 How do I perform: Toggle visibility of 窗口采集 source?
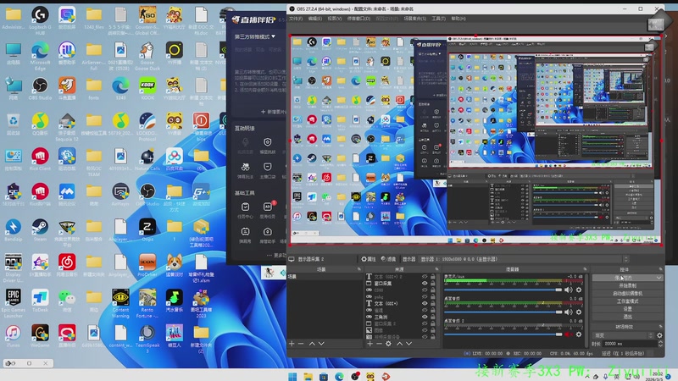[425, 284]
